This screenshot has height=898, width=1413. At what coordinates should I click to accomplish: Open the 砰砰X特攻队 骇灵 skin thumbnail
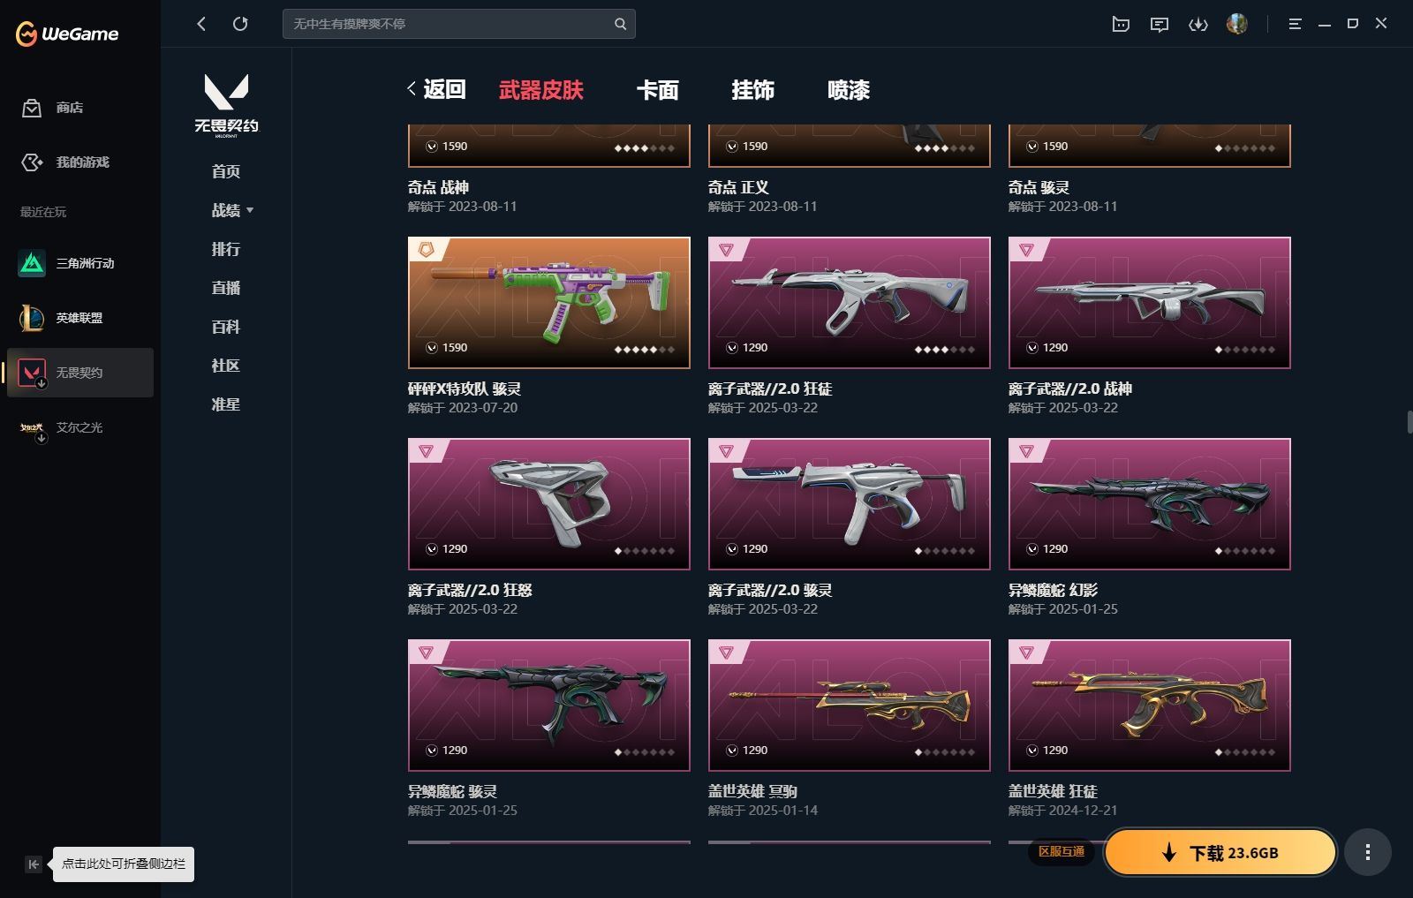549,303
